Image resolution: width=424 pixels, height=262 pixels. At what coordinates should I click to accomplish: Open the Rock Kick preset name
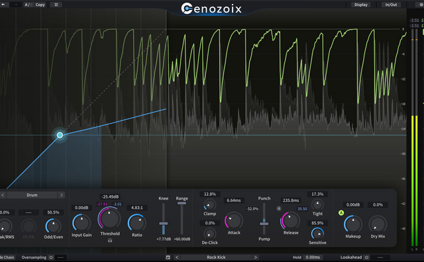pos(216,257)
